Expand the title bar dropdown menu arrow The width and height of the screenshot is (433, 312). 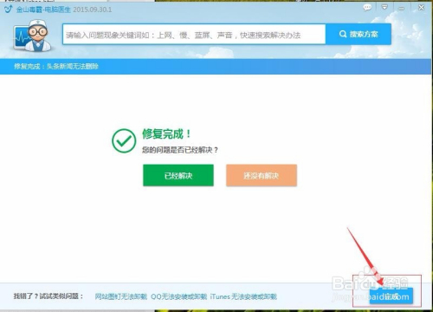(x=385, y=8)
